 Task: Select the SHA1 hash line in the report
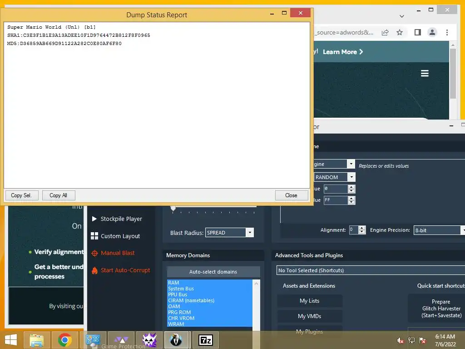(x=79, y=35)
